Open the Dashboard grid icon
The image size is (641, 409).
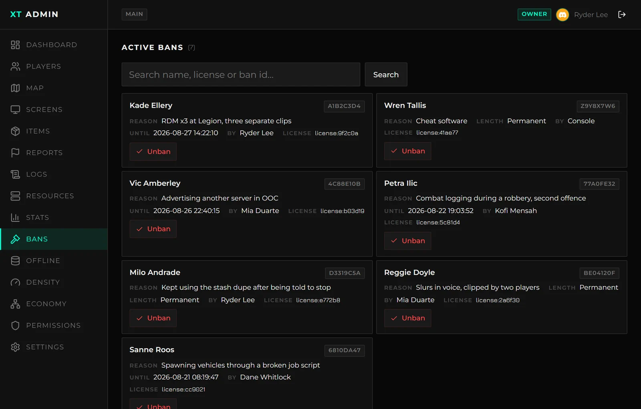pyautogui.click(x=15, y=45)
